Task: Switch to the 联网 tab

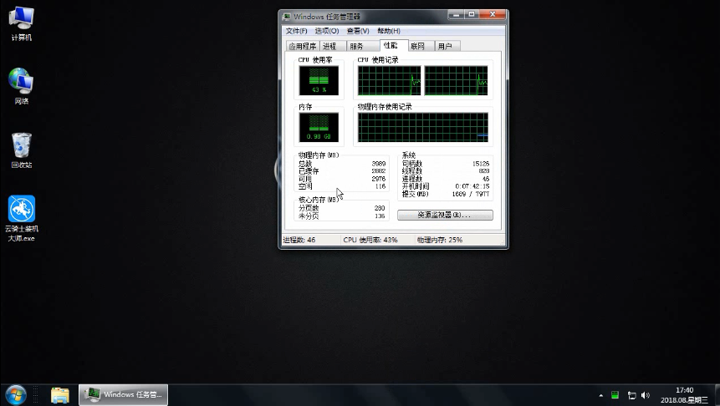Action: coord(421,46)
